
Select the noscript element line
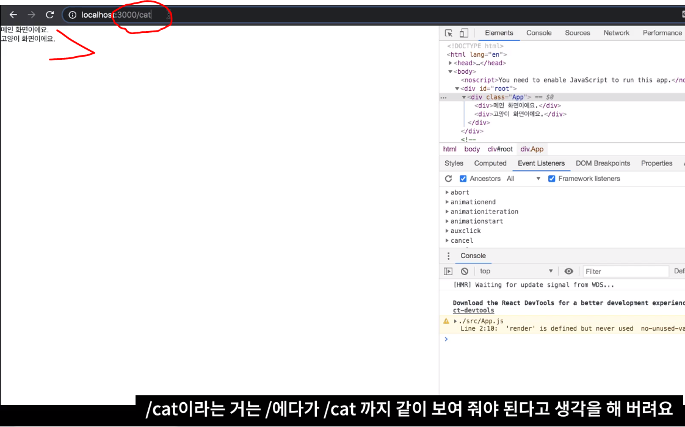[x=573, y=80]
